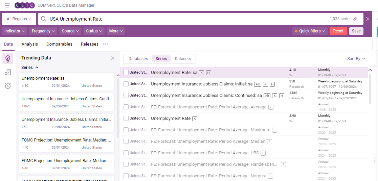Open trending card Jobless Claims: Initial 258
The image size is (378, 181).
67,123
